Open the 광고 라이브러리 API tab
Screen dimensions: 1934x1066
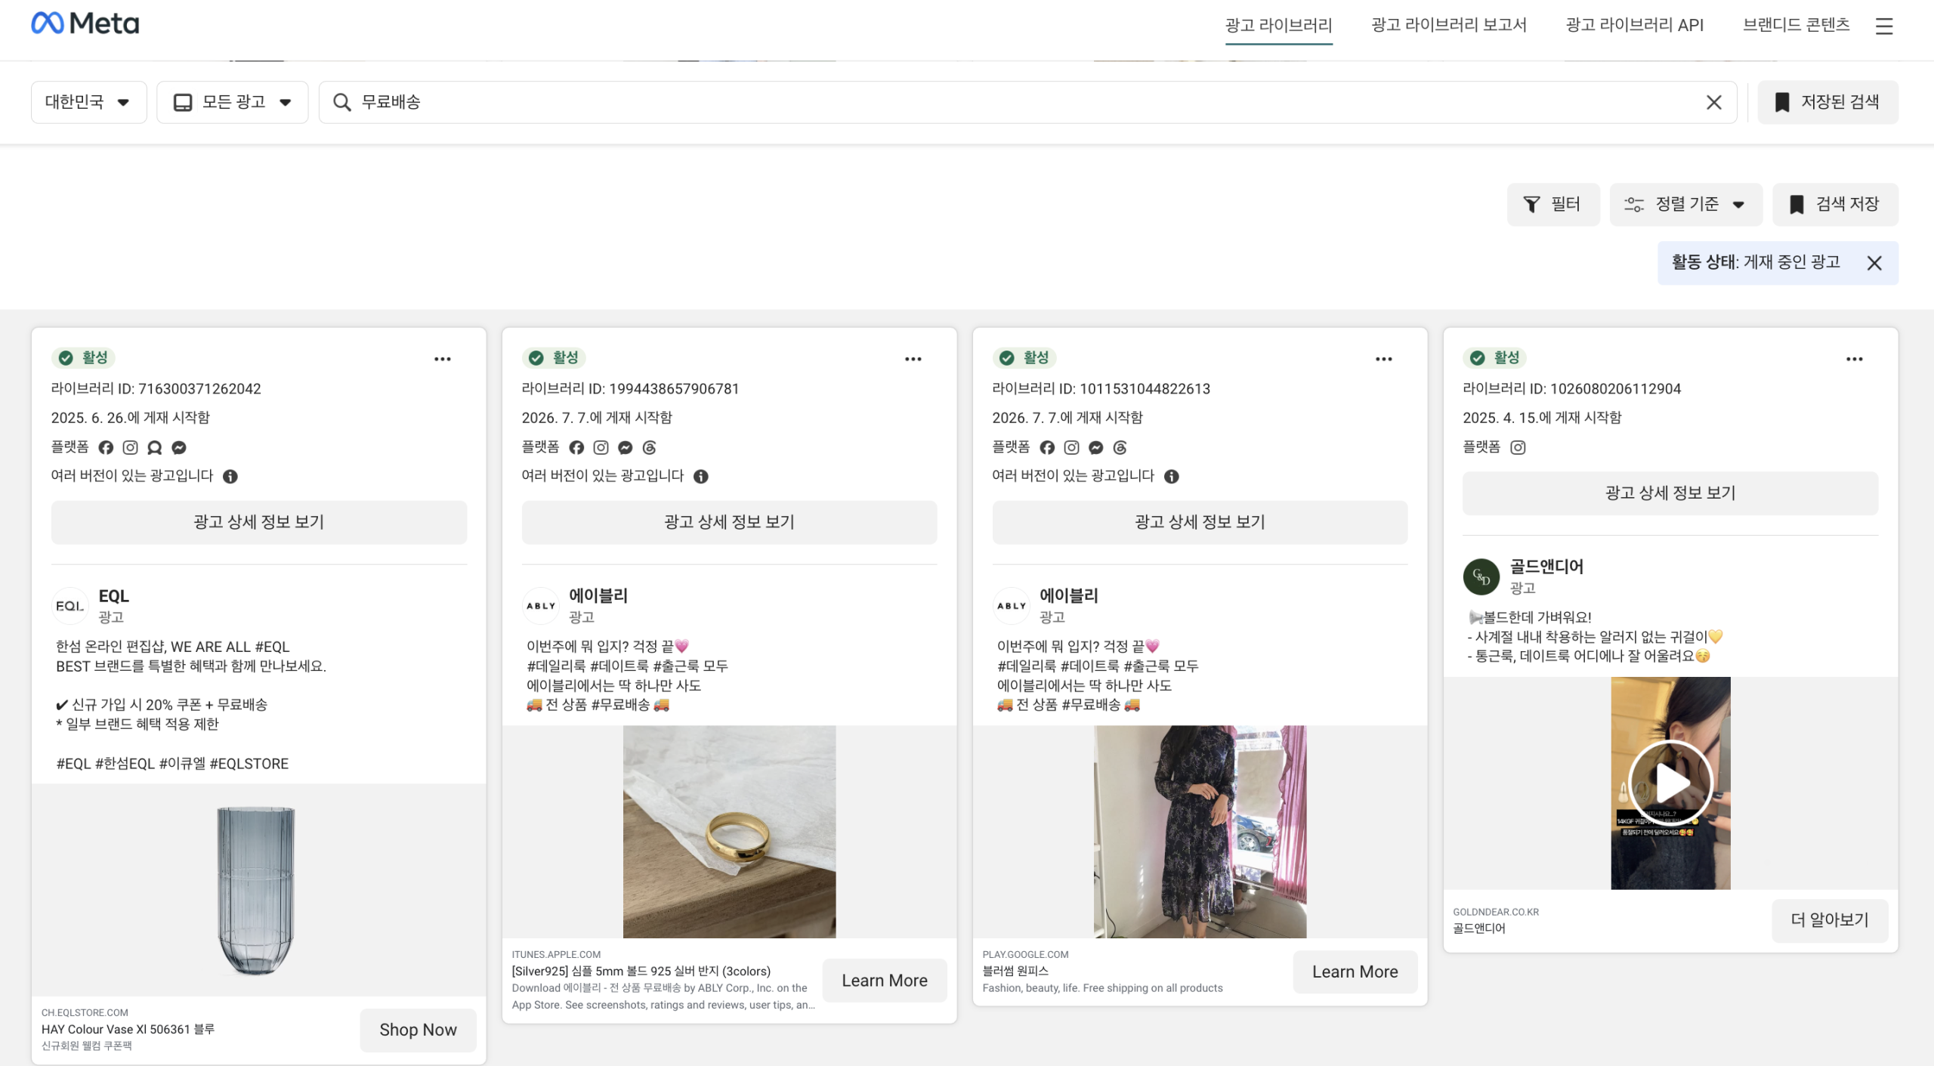click(x=1634, y=25)
